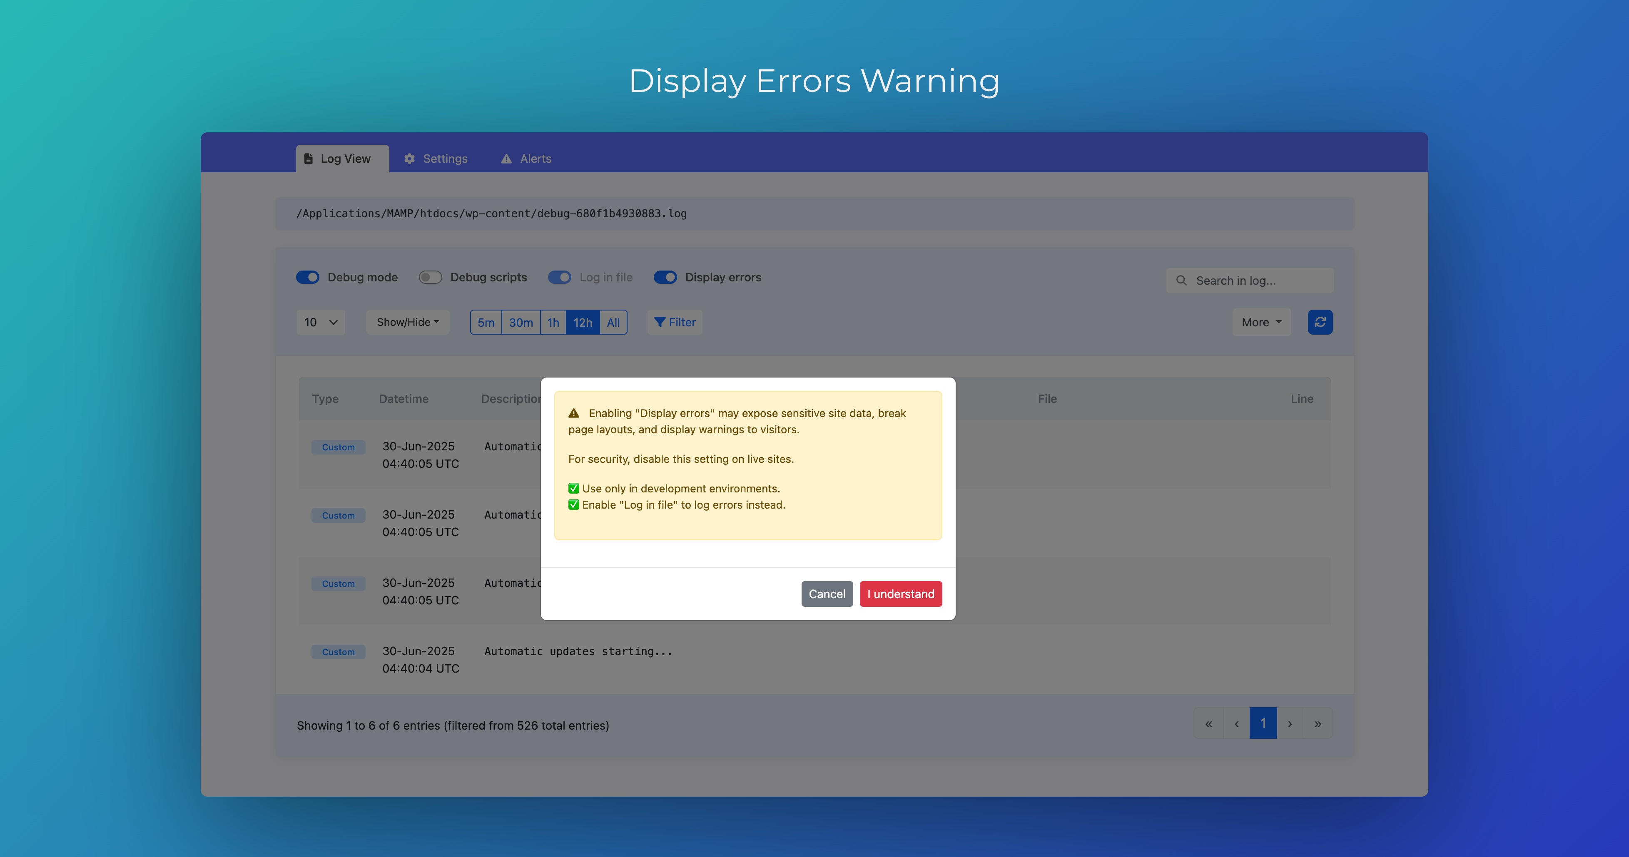Screen dimensions: 1629x857
Task: Click the 30-Jun-2025 04:40:04 UTC datetime
Action: [421, 660]
